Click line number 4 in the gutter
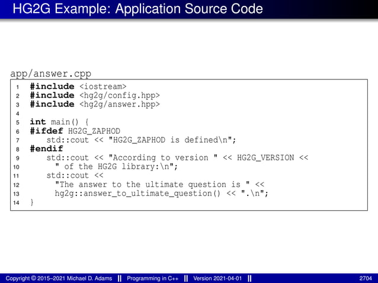 click(x=17, y=114)
